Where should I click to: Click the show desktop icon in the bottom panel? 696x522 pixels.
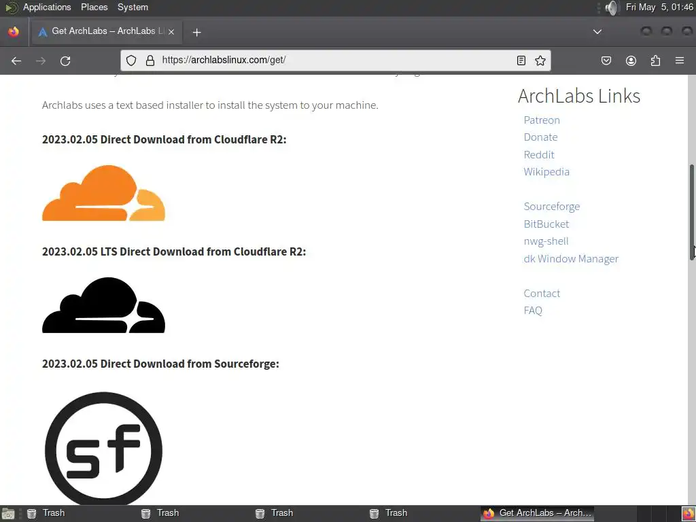tap(7, 514)
